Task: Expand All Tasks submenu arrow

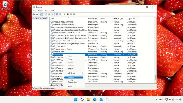Action: [x=82, y=73]
